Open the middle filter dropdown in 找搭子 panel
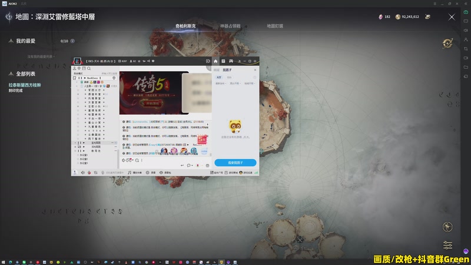 pos(235,84)
